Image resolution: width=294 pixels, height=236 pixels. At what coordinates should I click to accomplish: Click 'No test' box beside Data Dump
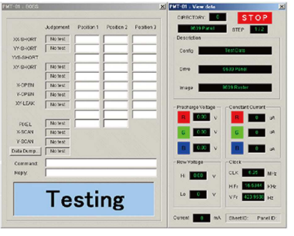(x=58, y=151)
